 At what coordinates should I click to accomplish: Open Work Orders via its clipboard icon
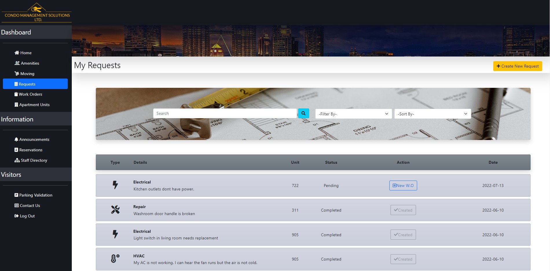click(16, 94)
